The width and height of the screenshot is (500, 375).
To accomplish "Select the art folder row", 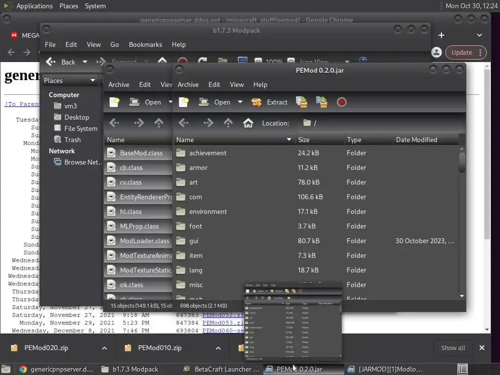I will pyautogui.click(x=316, y=183).
